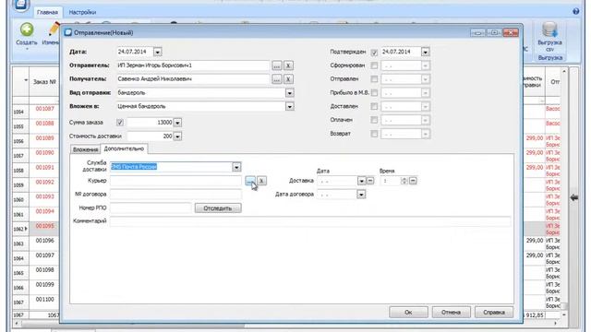Confirm the dialog with Ок button
Screen dimensions: 591x332
point(408,312)
